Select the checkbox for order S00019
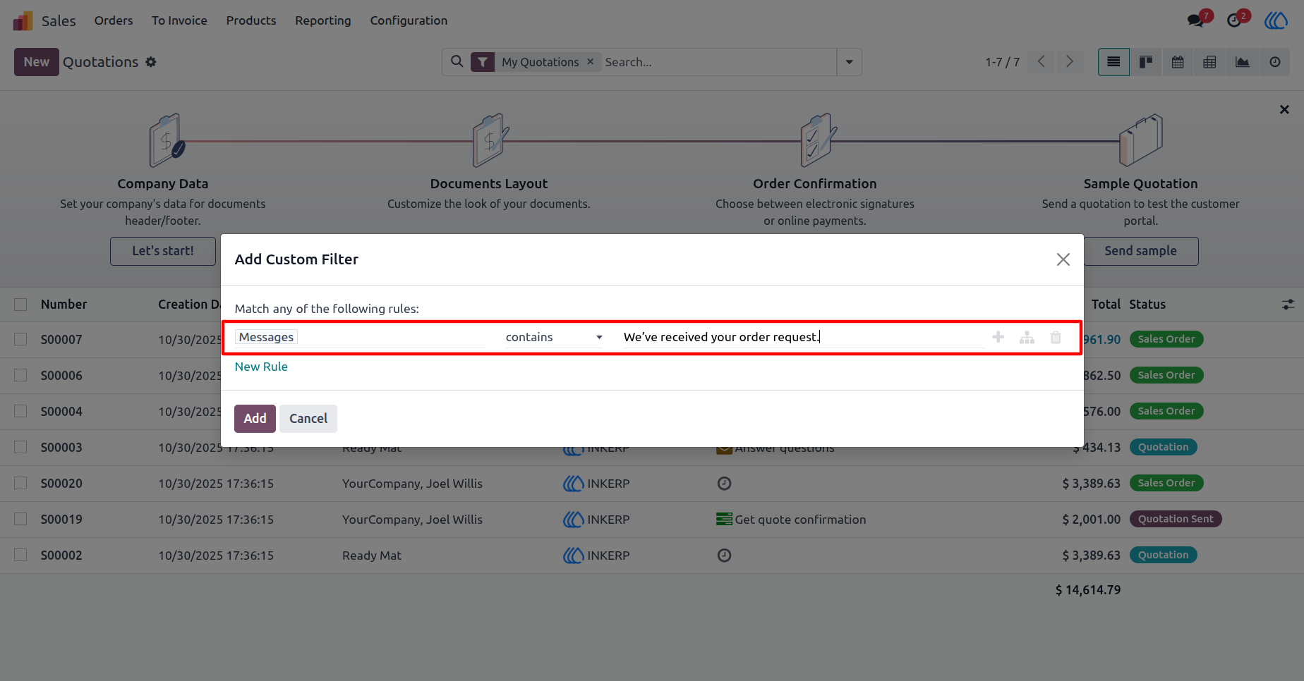The height and width of the screenshot is (681, 1304). [20, 519]
